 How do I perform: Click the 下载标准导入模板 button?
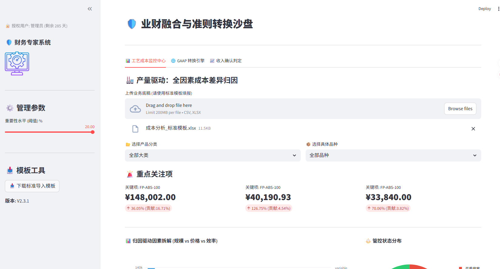point(32,186)
